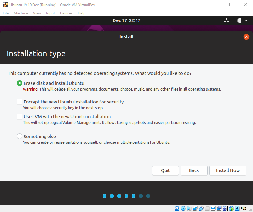Image resolution: width=253 pixels, height=212 pixels.
Task: Enable Use LVM with new Ubuntu installation
Action: click(20, 116)
